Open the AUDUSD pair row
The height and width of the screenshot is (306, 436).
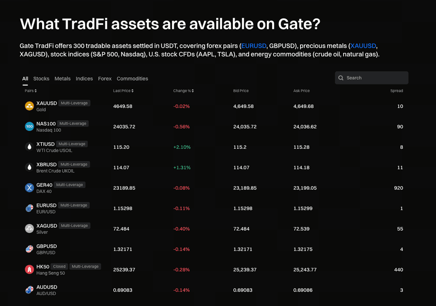(x=47, y=290)
